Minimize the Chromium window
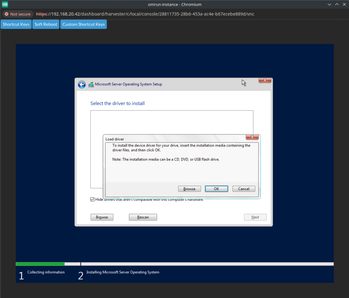This screenshot has width=349, height=298. [330, 4]
